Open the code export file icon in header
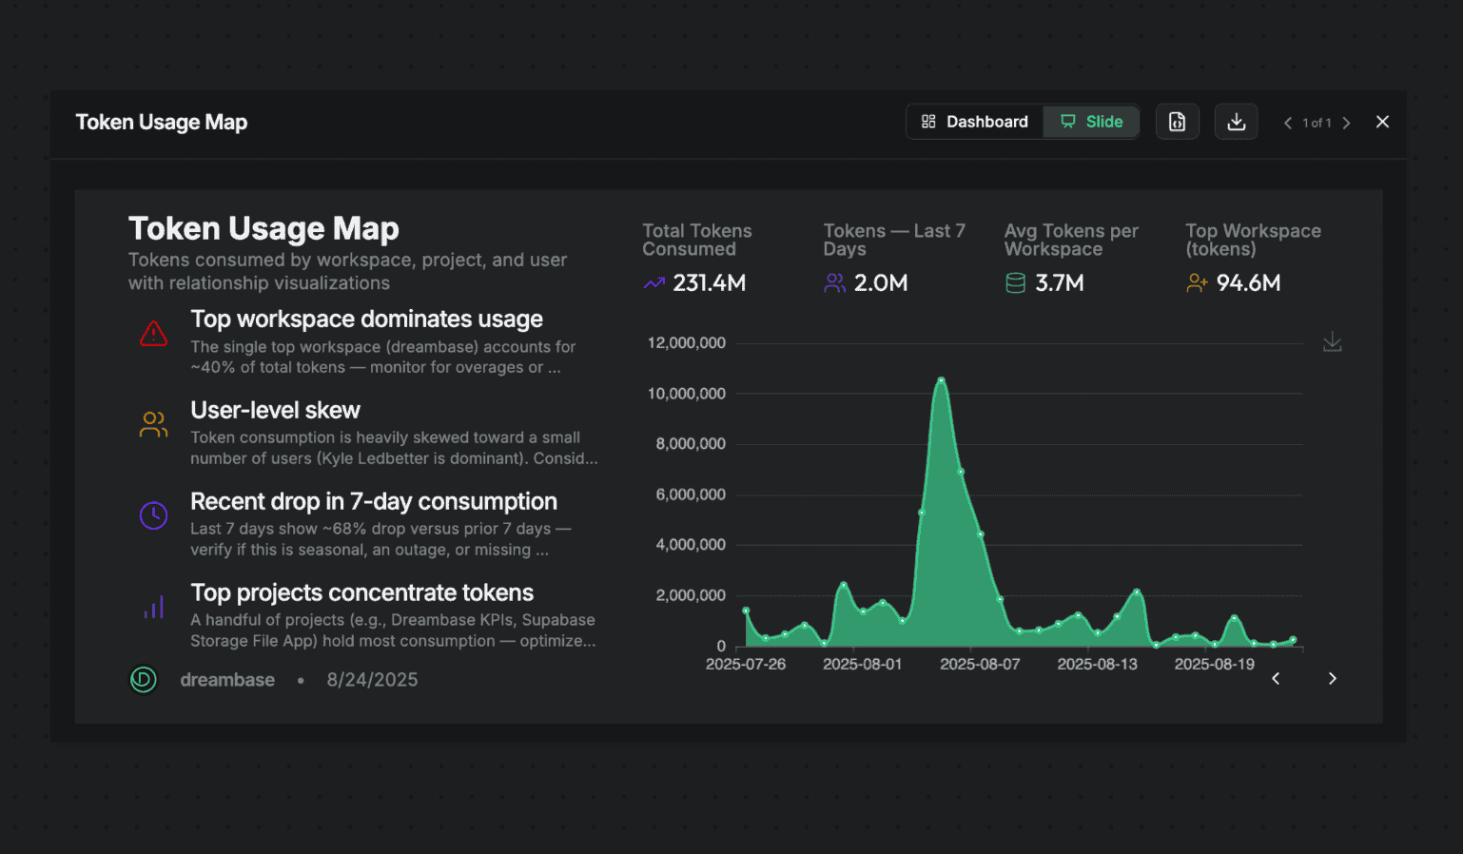The width and height of the screenshot is (1463, 854). click(x=1178, y=121)
